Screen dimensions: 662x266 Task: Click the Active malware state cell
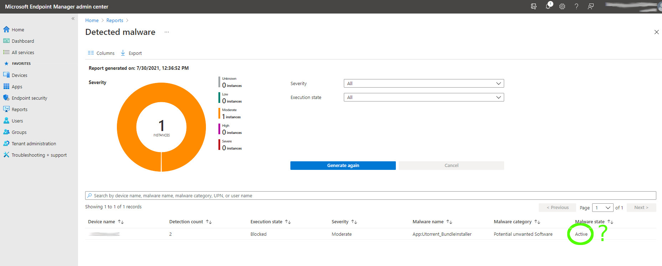581,234
